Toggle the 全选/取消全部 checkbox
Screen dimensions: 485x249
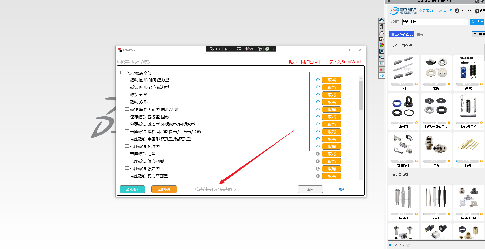pyautogui.click(x=122, y=73)
